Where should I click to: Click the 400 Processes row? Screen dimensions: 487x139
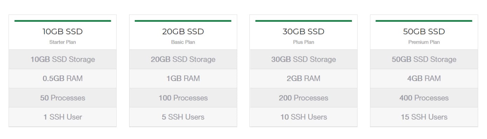424,98
